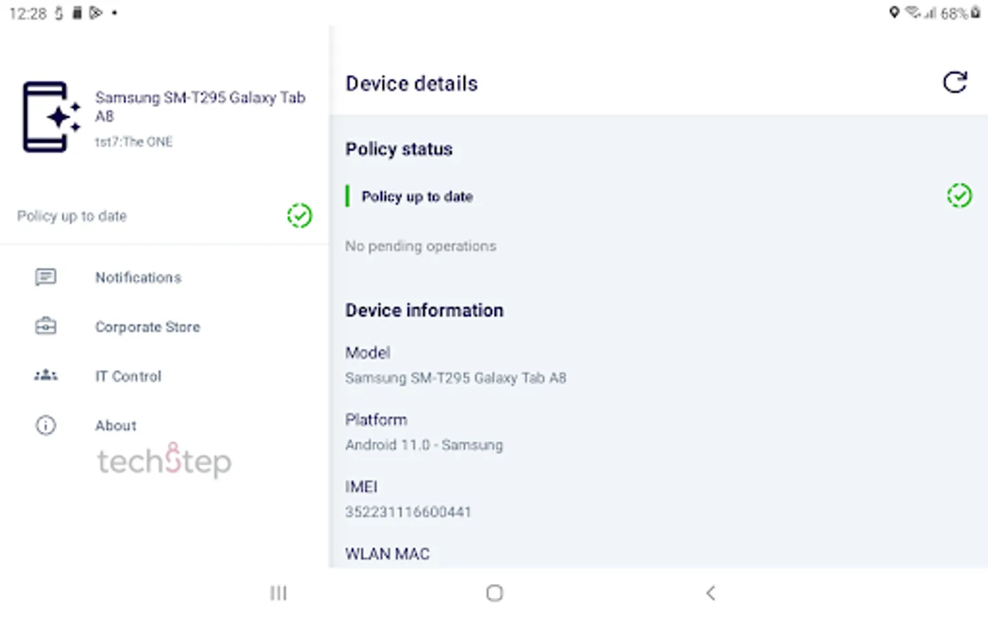
Task: Click the Corporate Store briefcase icon
Action: [x=46, y=326]
